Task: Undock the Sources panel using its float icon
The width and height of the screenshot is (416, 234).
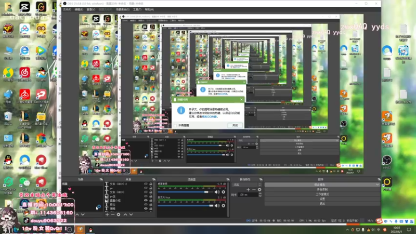Action: coord(154,179)
